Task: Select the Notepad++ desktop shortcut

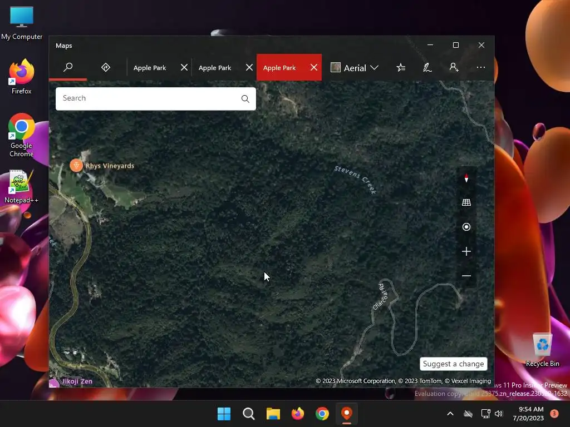Action: (x=22, y=186)
